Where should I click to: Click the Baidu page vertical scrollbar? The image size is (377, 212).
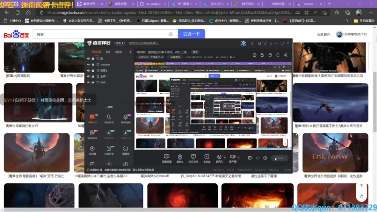pos(375,102)
